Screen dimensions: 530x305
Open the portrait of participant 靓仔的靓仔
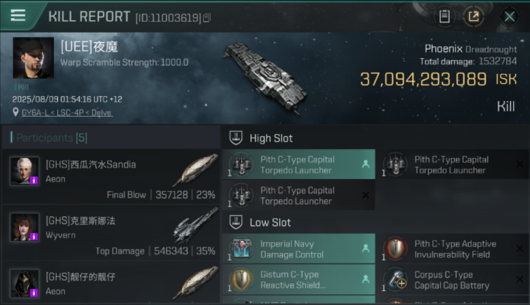tap(24, 283)
